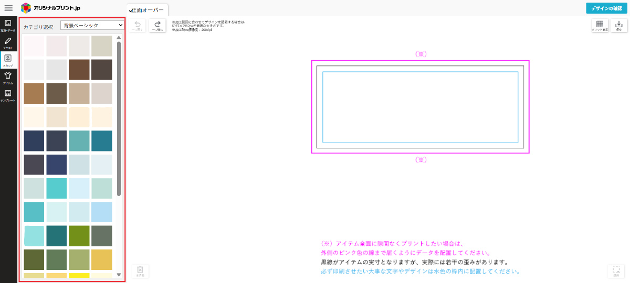Screen dimensions: 630x283
Task: Open the photo/data upload panel
Action: click(x=8, y=26)
